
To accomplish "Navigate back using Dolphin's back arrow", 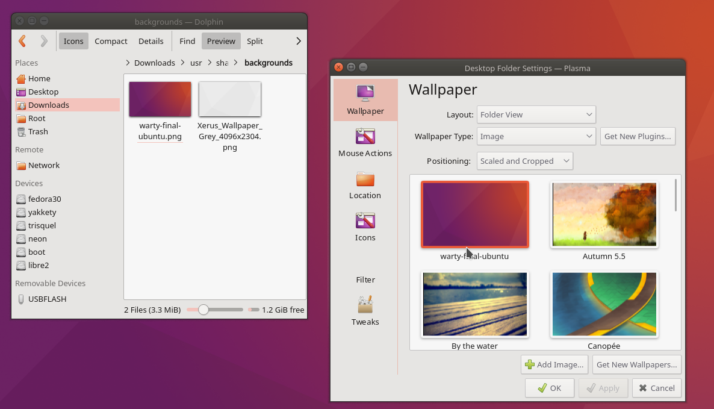I will coord(22,41).
